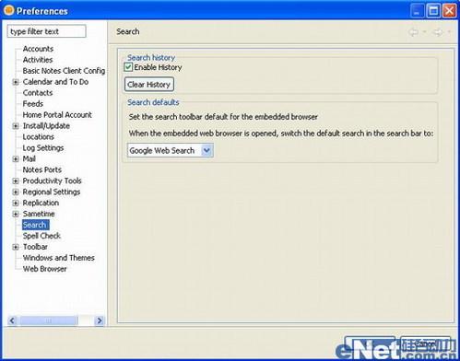Screen dimensions: 460x361
Task: Open Notes Ports preferences
Action: [x=42, y=169]
